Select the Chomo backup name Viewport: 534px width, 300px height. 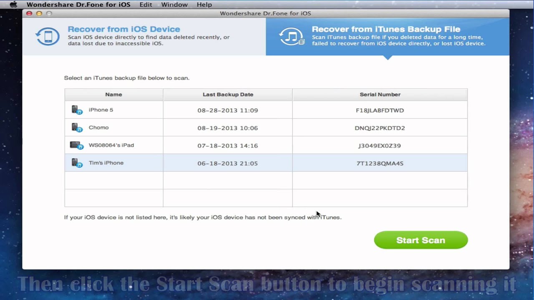(98, 127)
